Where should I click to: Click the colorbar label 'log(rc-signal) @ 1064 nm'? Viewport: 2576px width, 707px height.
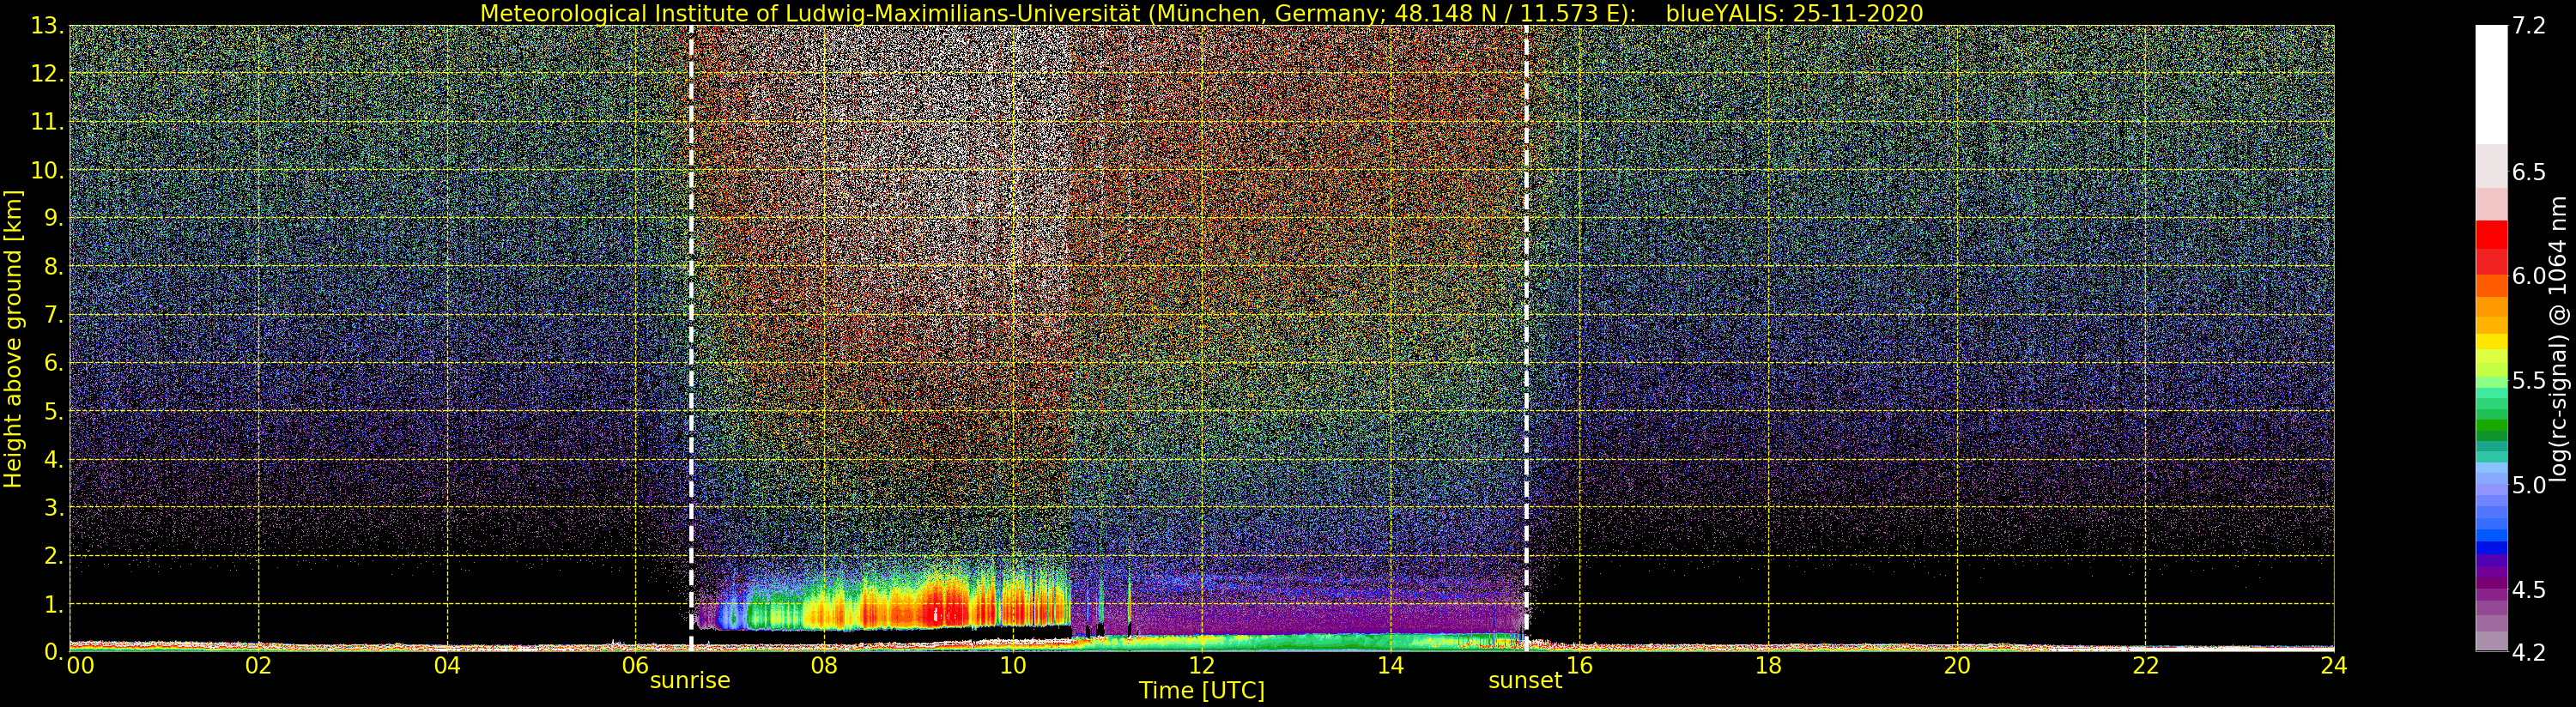[x=2558, y=339]
